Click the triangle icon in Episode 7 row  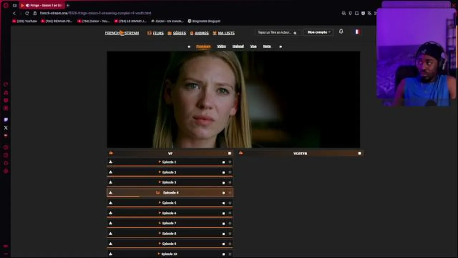click(111, 223)
